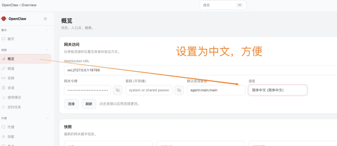Select 概览 in the sidebar
Screen dimensions: 337x146
point(26,59)
